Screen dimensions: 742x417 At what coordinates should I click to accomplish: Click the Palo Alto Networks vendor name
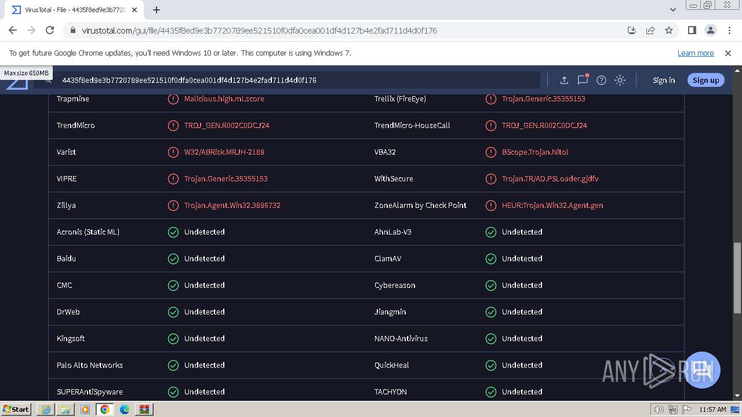pos(90,365)
